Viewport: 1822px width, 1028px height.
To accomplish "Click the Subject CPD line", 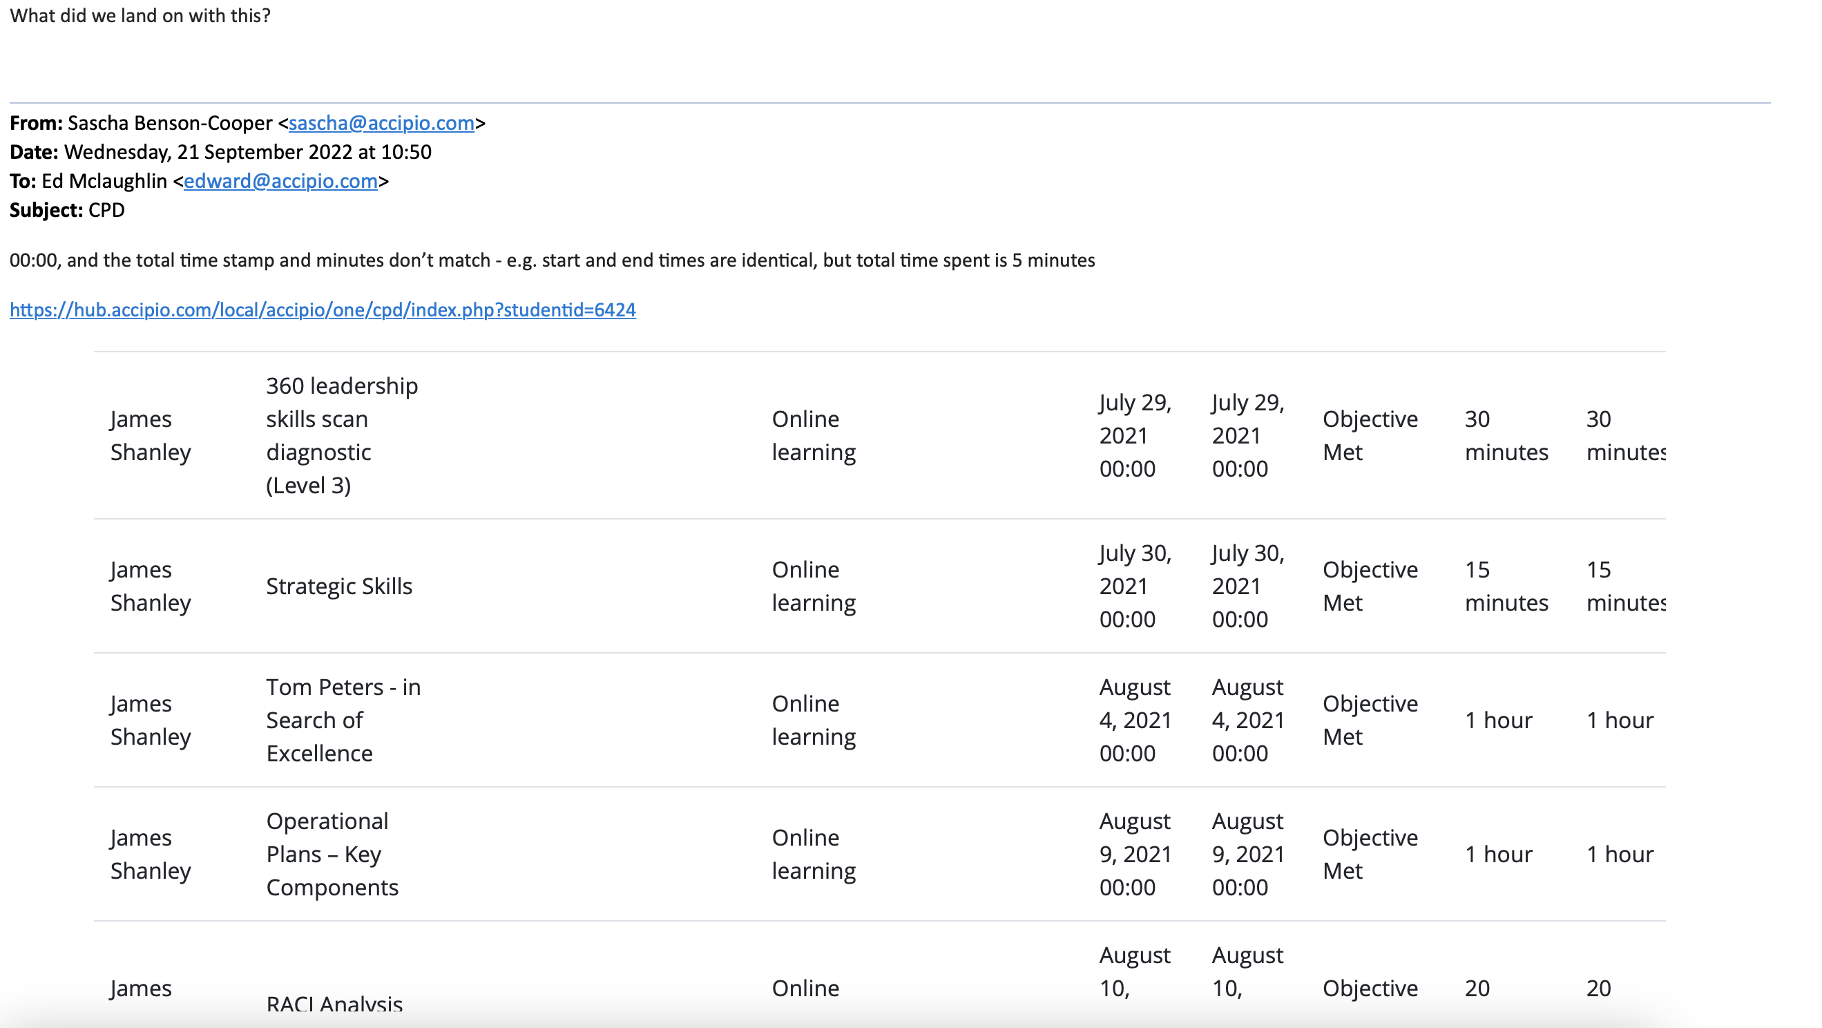I will pyautogui.click(x=67, y=210).
